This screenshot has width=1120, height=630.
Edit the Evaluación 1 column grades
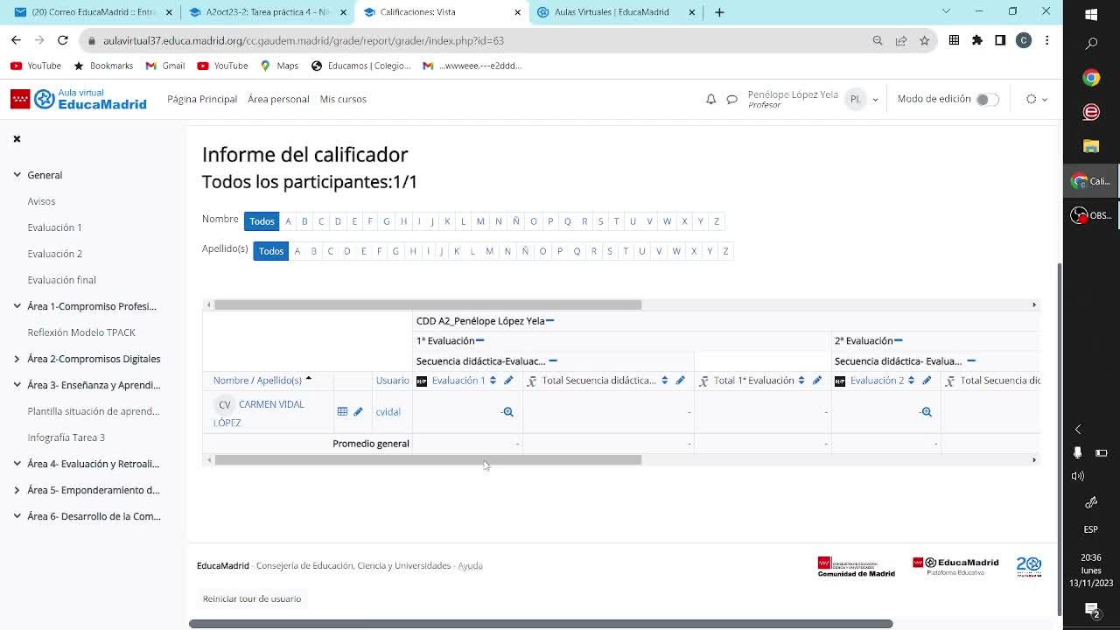tap(508, 381)
